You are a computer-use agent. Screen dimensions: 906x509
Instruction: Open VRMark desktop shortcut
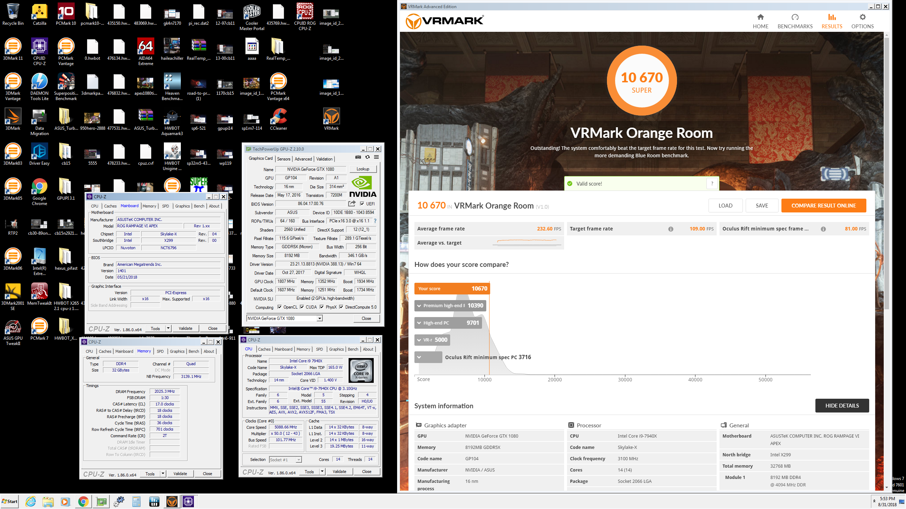[x=331, y=119]
